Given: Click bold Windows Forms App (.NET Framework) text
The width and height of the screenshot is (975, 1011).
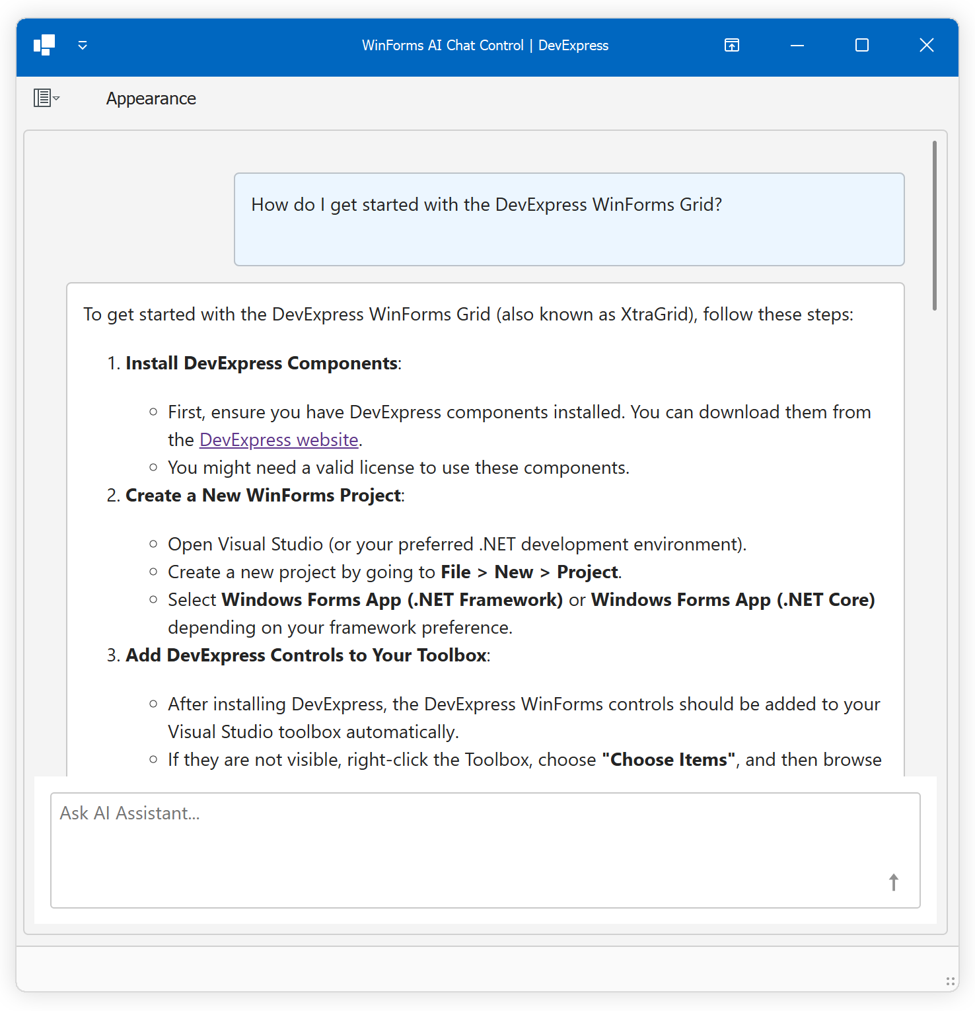Looking at the screenshot, I should [x=392, y=600].
